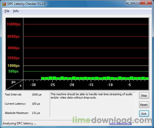Follow the www.thesycon.de link
The image size is (154, 128).
click(x=120, y=123)
